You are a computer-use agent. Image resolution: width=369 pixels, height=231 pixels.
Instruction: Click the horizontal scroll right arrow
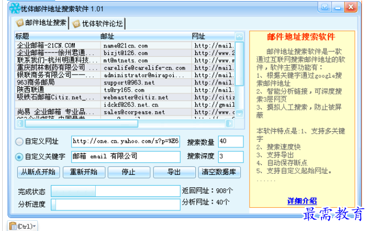pos(229,123)
